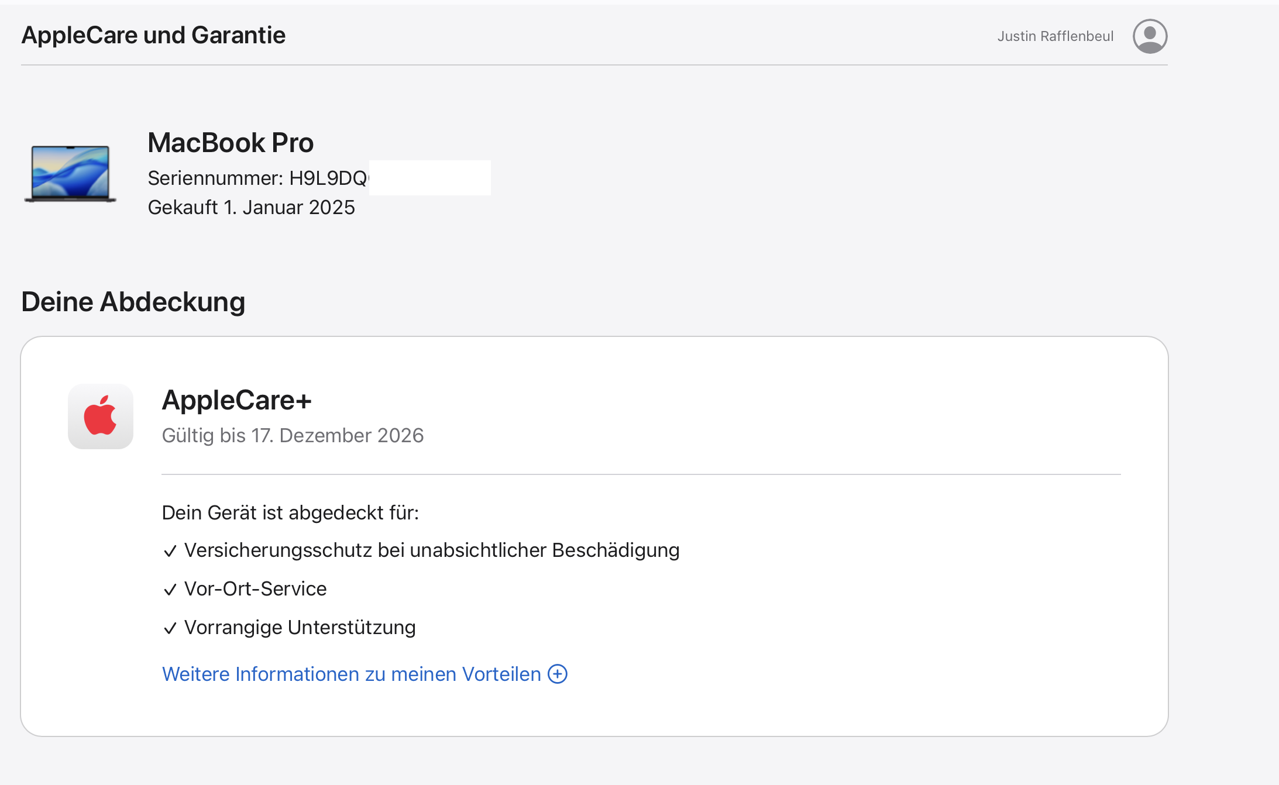Click the Versicherungsschutz bei unabsichtlicher Beschädigung item

point(432,550)
